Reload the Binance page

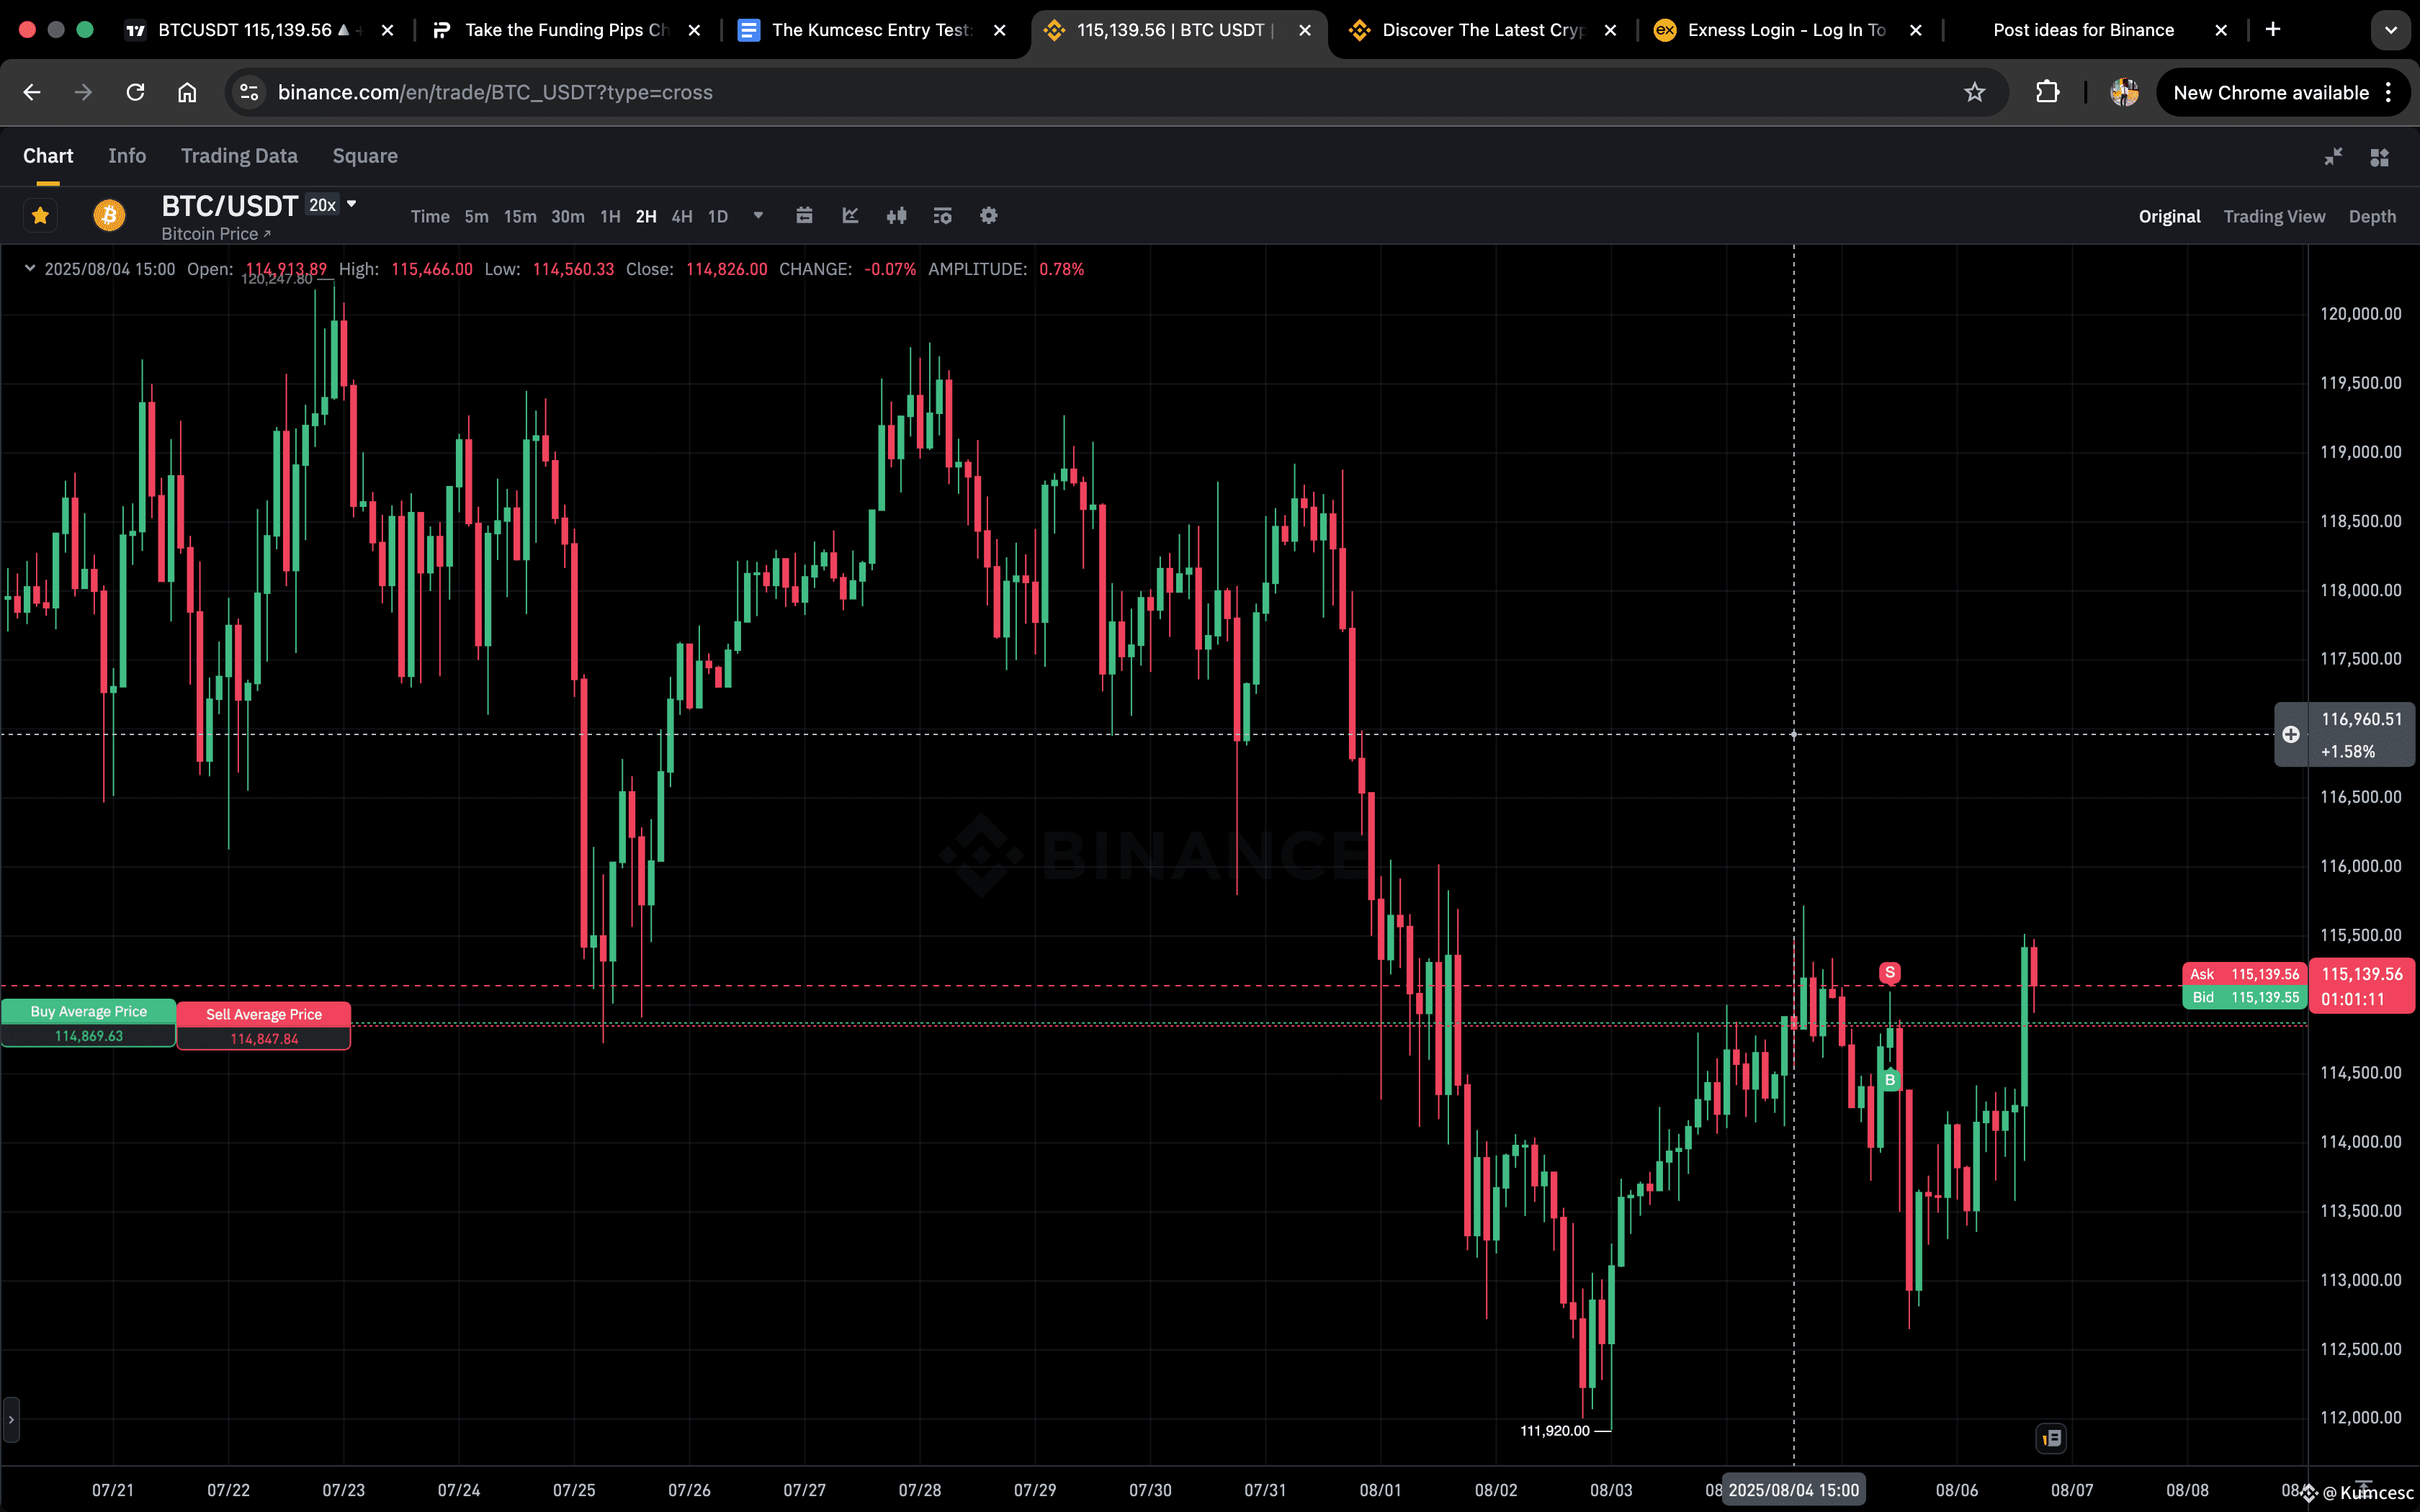(136, 92)
